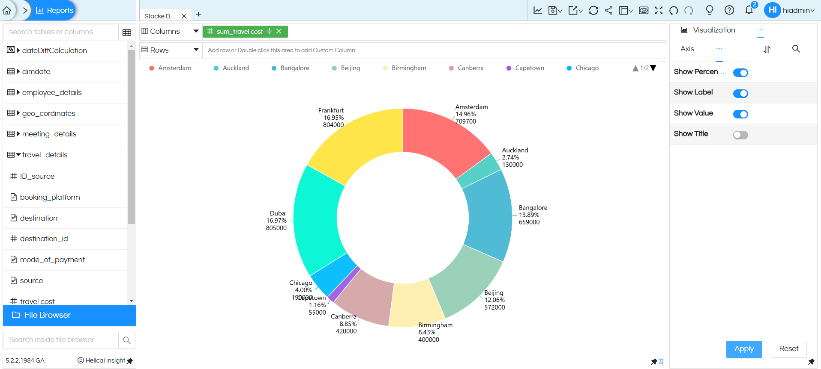This screenshot has width=821, height=369.
Task: Open the Axis tab
Action: click(687, 49)
